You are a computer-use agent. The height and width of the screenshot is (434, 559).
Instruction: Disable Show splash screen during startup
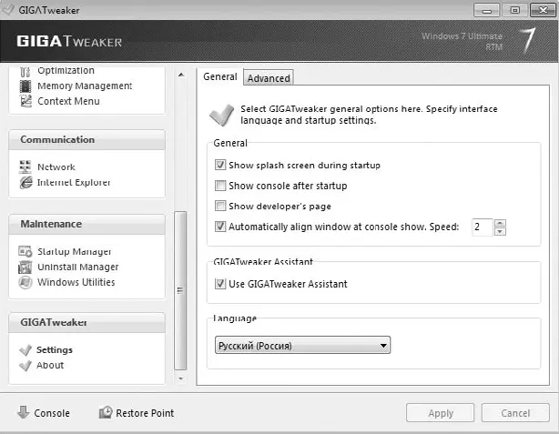220,165
